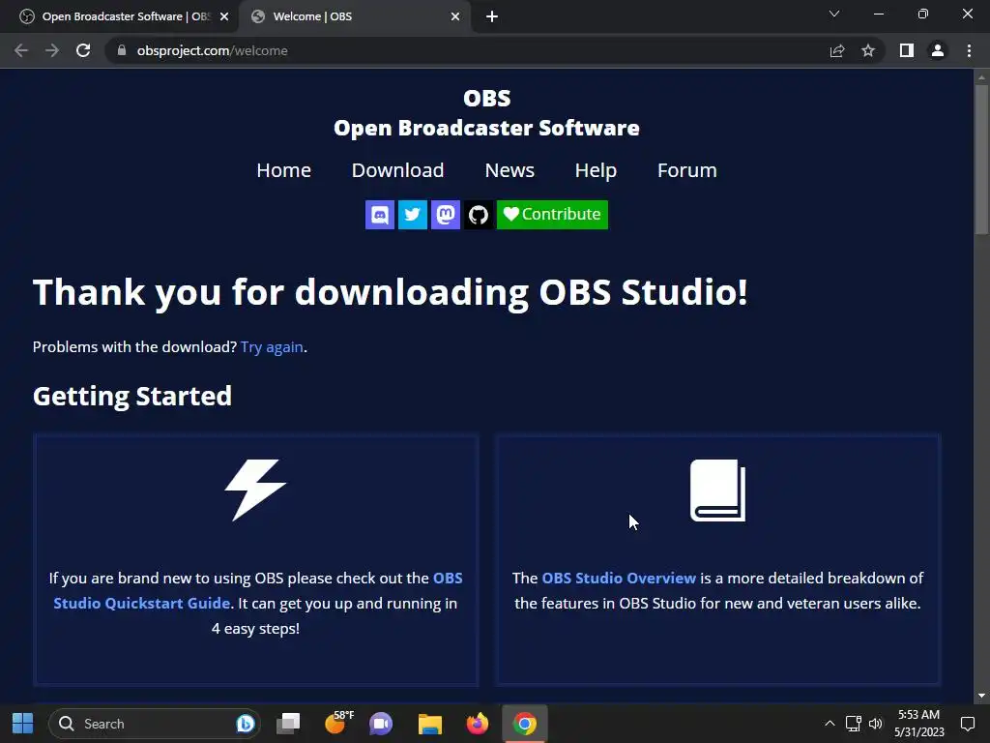This screenshot has width=990, height=743.
Task: Open volume control tray icon
Action: tap(875, 724)
